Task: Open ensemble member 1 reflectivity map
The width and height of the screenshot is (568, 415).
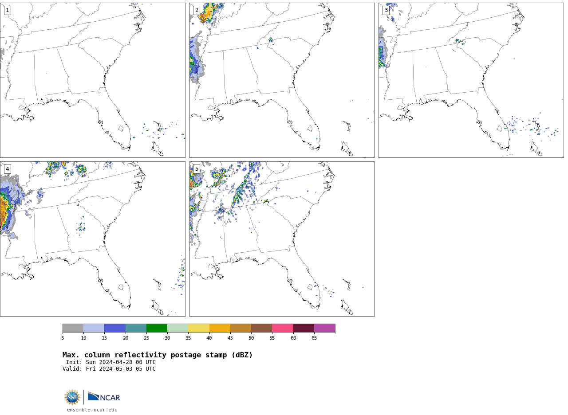Action: 92,80
